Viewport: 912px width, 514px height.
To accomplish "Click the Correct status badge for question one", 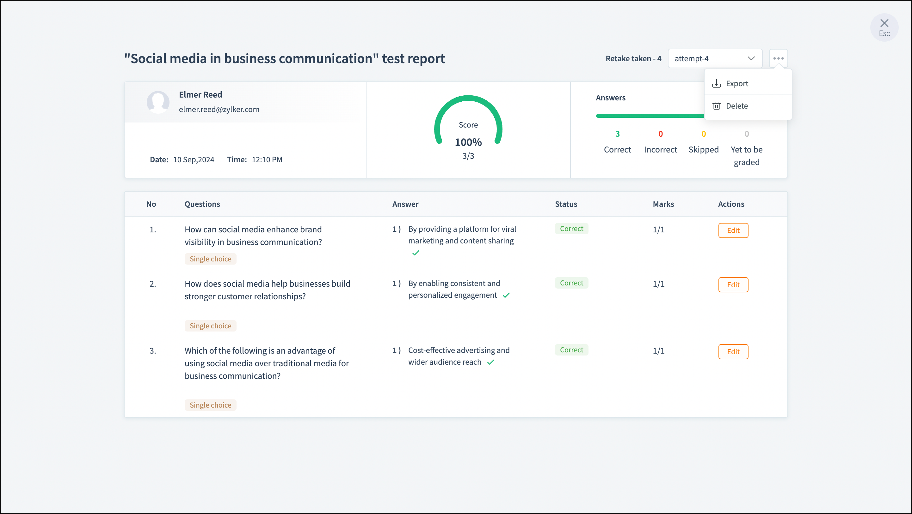I will pyautogui.click(x=571, y=229).
